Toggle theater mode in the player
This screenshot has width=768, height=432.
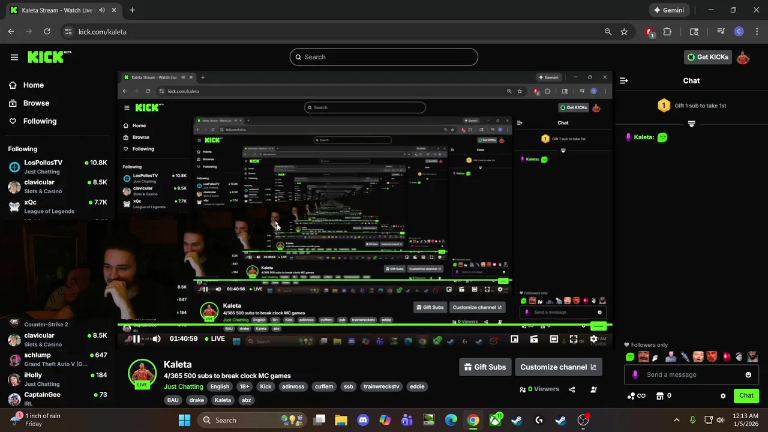[x=554, y=339]
